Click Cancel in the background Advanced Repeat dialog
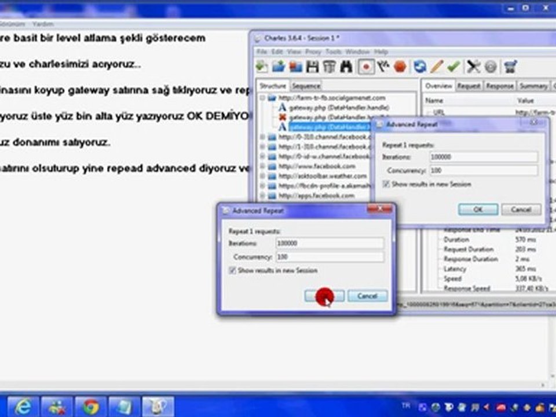556x417 pixels. tap(521, 209)
